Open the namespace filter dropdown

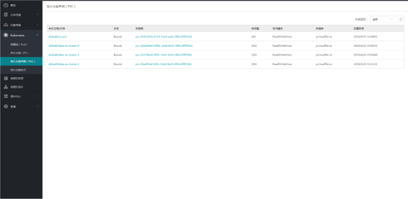(x=383, y=19)
